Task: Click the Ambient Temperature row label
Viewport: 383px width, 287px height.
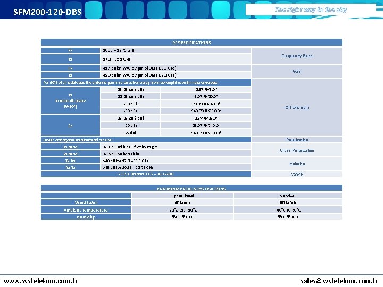Action: click(86, 209)
